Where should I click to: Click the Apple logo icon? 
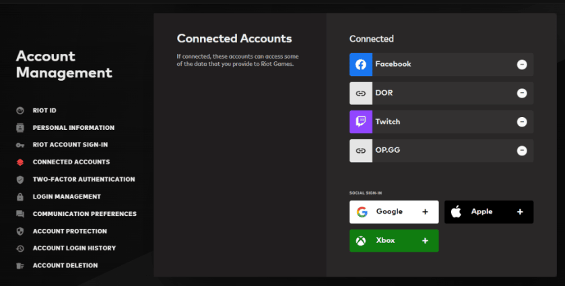pyautogui.click(x=456, y=212)
